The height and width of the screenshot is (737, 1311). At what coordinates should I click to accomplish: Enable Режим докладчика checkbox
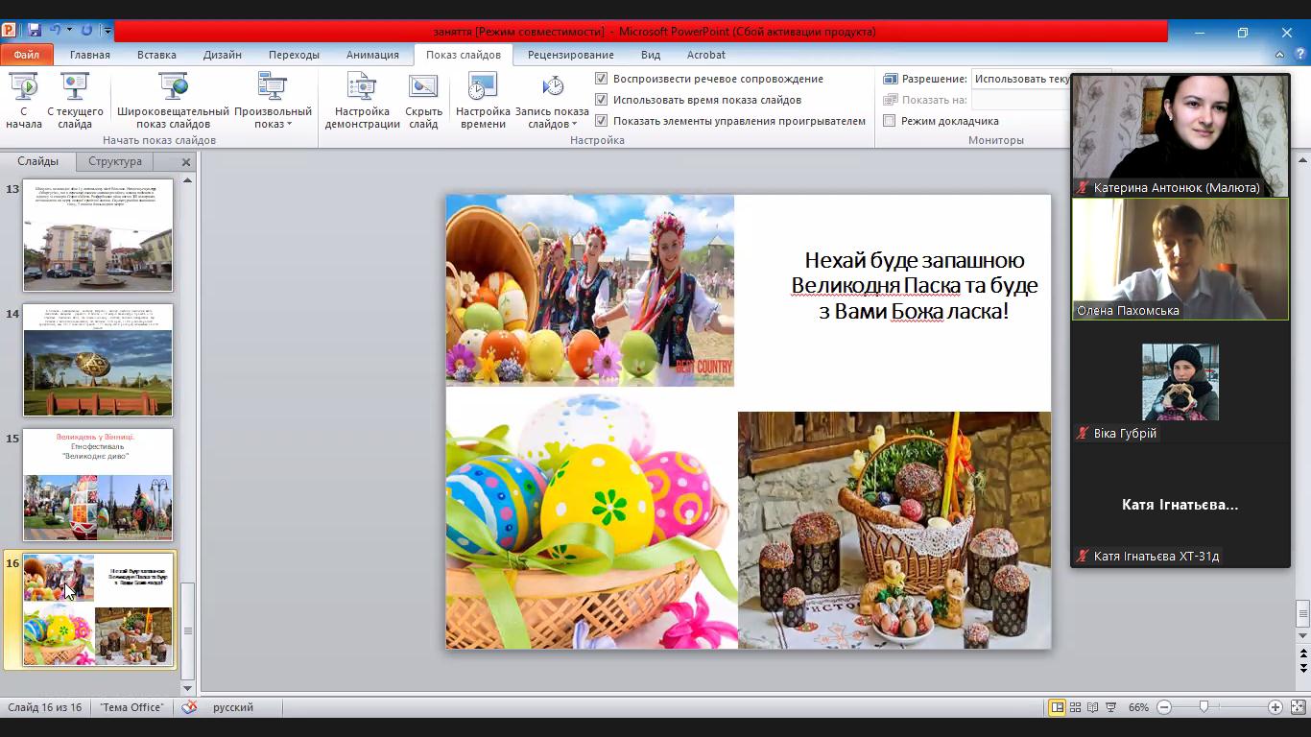pyautogui.click(x=890, y=121)
